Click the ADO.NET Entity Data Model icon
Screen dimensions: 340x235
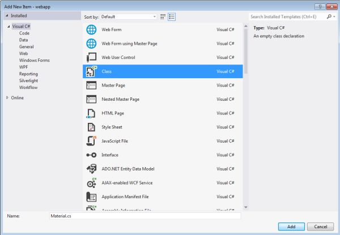[91, 169]
